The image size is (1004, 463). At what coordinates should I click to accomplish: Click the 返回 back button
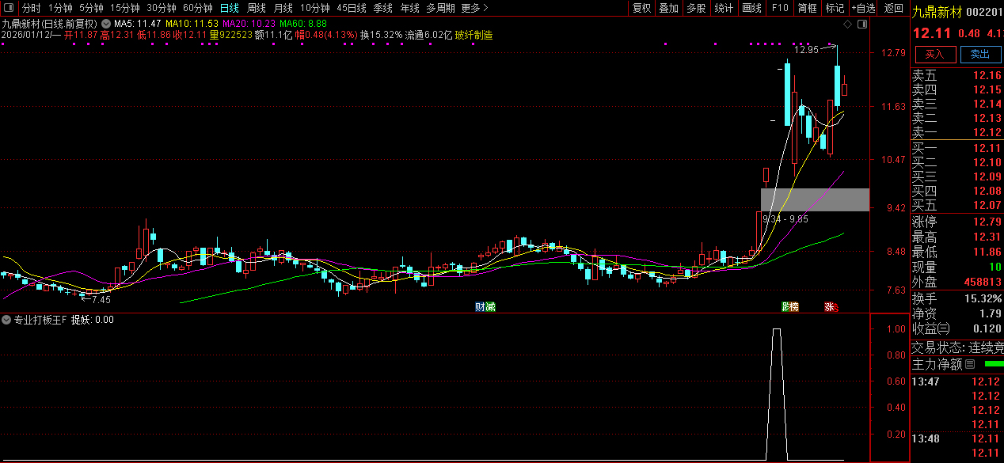pos(894,8)
